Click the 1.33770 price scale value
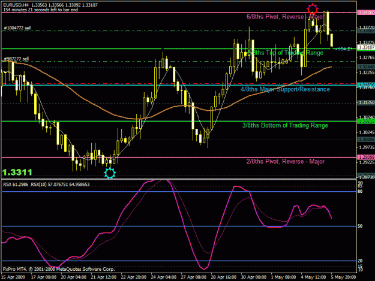375x281 pixels. 367,28
